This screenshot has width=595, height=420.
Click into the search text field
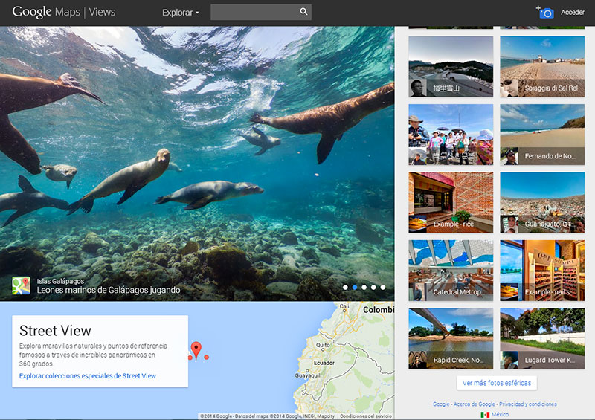253,12
